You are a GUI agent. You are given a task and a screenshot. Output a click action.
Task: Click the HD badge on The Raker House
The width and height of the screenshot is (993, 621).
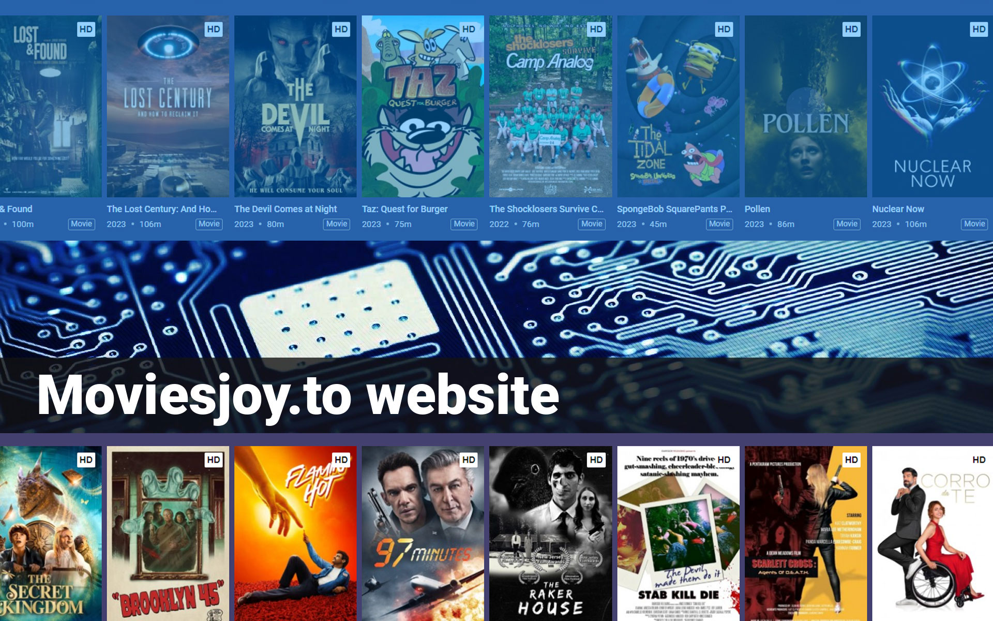597,459
